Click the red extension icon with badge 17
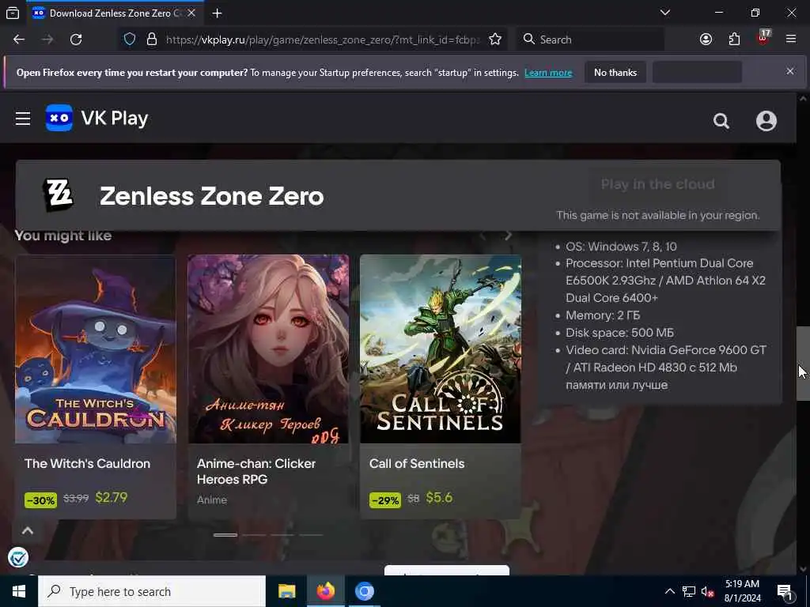 pyautogui.click(x=763, y=38)
